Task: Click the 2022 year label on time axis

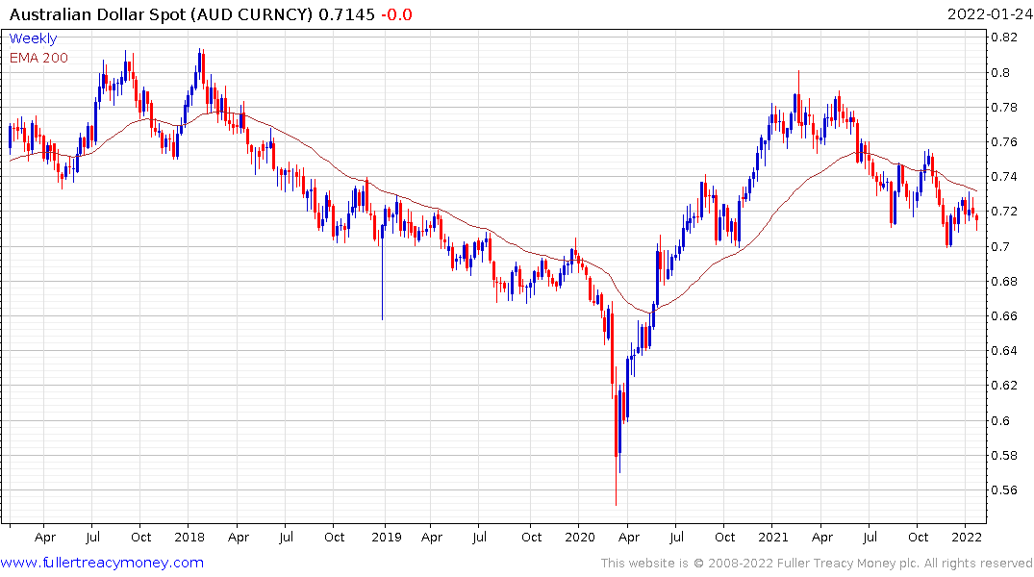Action: [967, 538]
